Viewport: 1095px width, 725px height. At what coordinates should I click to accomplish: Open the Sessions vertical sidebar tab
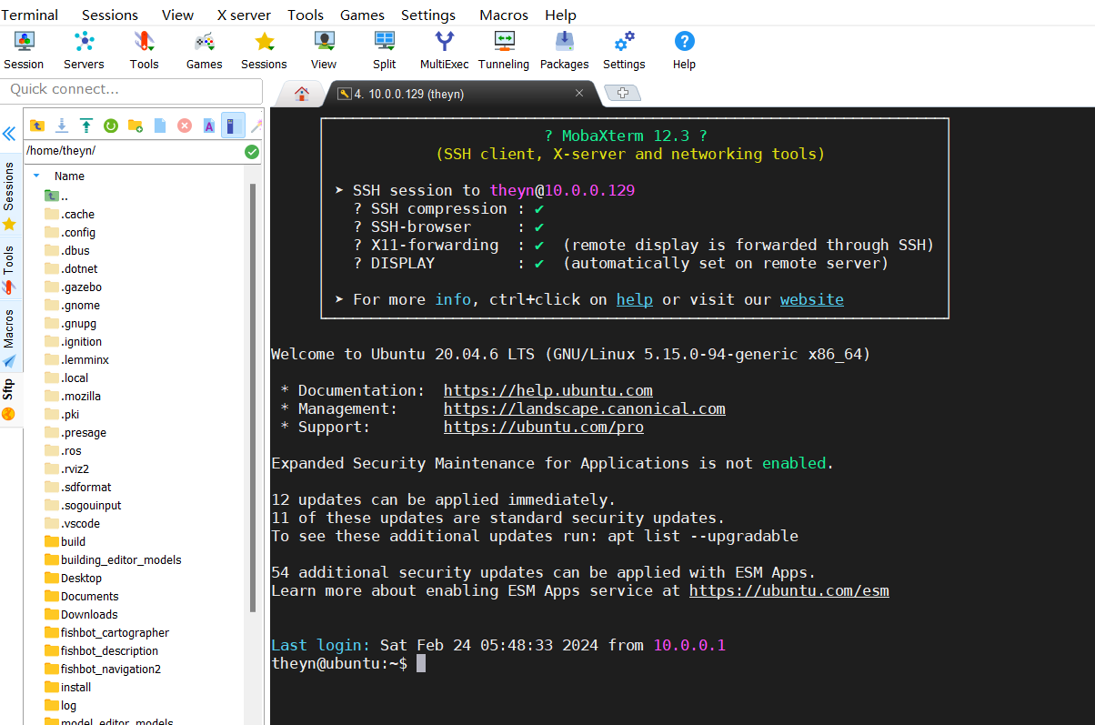(9, 195)
